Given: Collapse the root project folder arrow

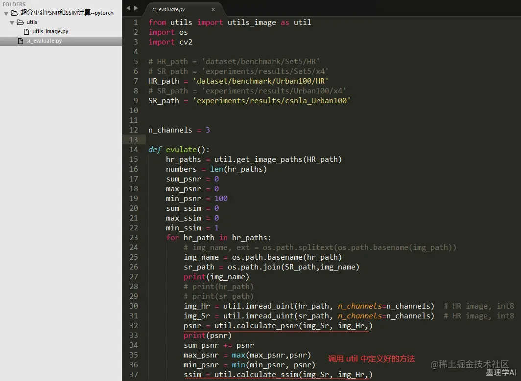Looking at the screenshot, I should (6, 13).
